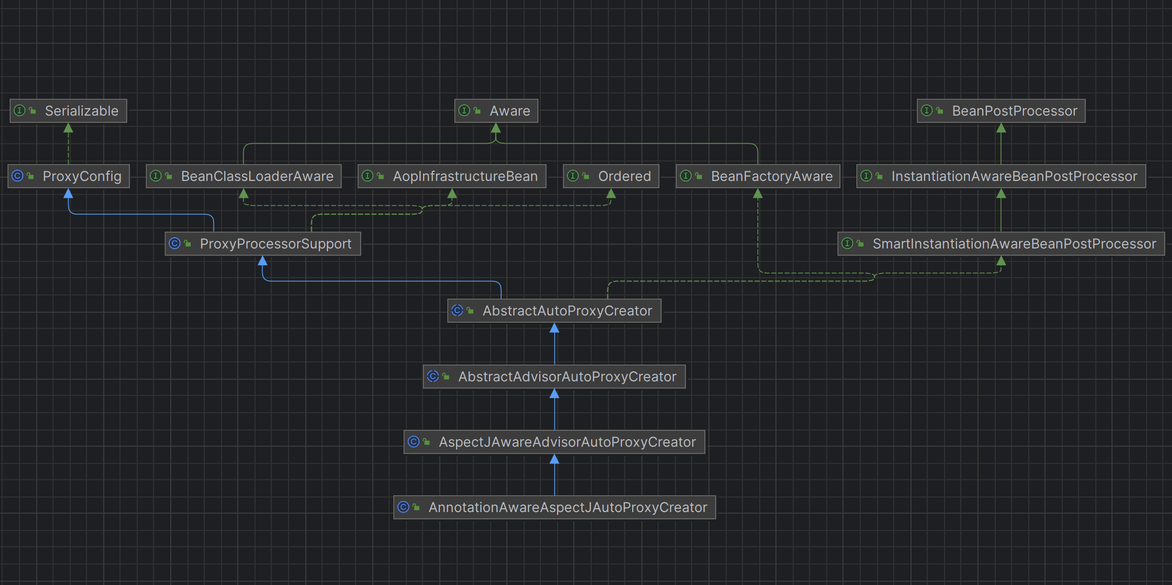Click the AopInfrastructureBean node label
This screenshot has height=585, width=1172.
465,176
